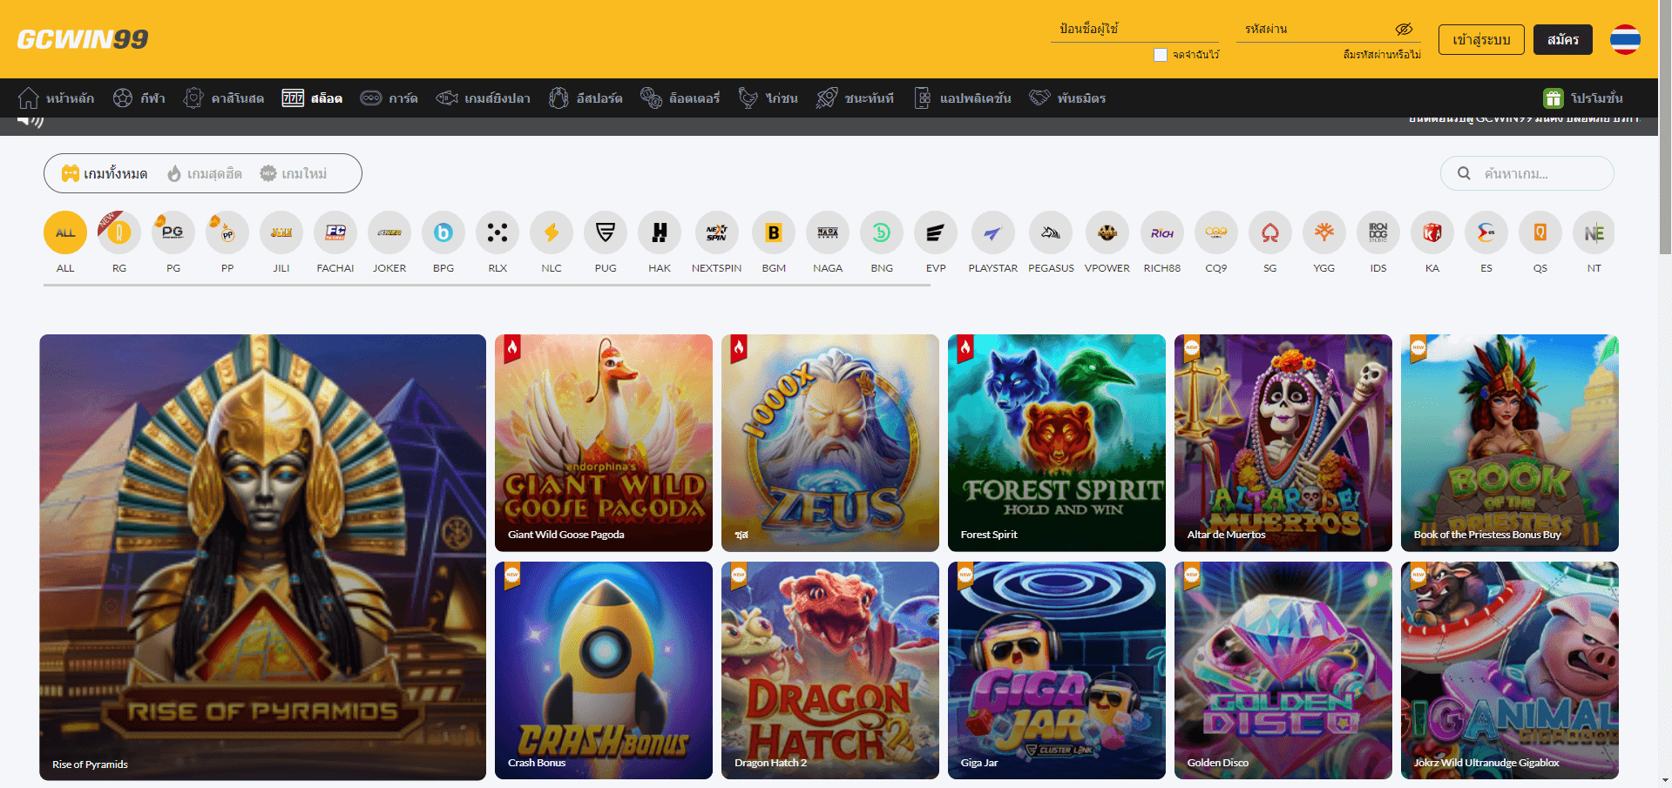
Task: Open the ล็อตเตอรี่ lottery menu
Action: point(680,98)
